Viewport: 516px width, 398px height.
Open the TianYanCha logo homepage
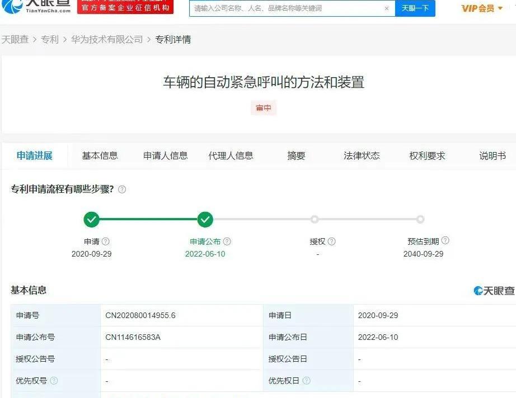(36, 7)
